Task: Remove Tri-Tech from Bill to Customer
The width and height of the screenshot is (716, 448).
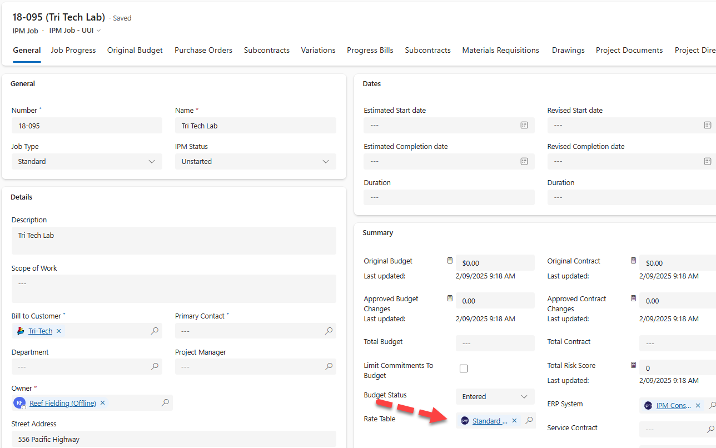Action: [59, 331]
